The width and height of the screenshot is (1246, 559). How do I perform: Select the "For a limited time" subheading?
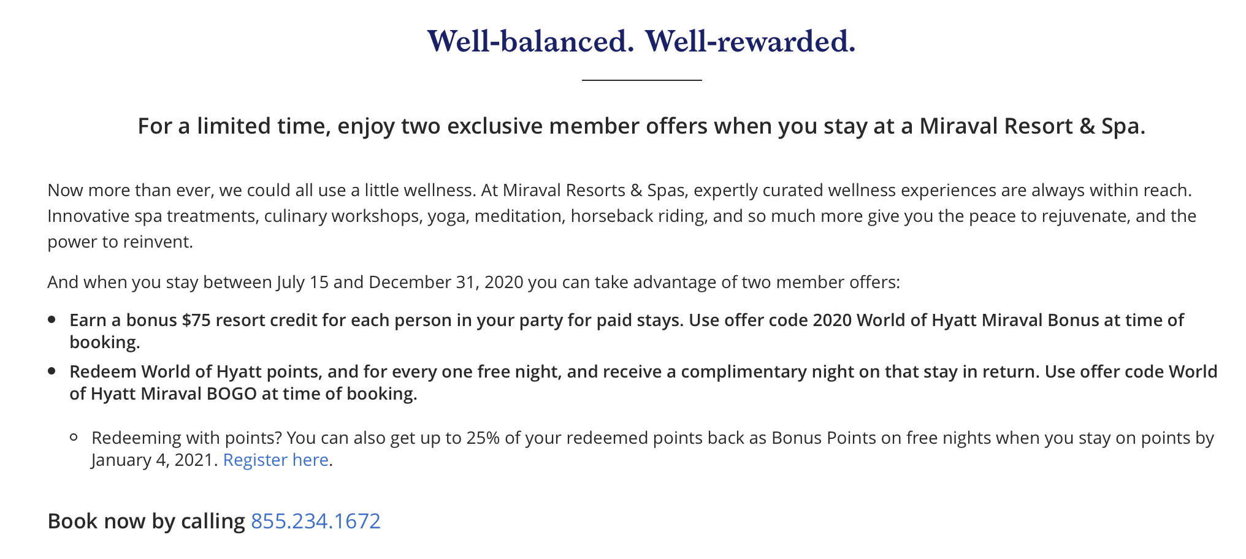pos(641,126)
